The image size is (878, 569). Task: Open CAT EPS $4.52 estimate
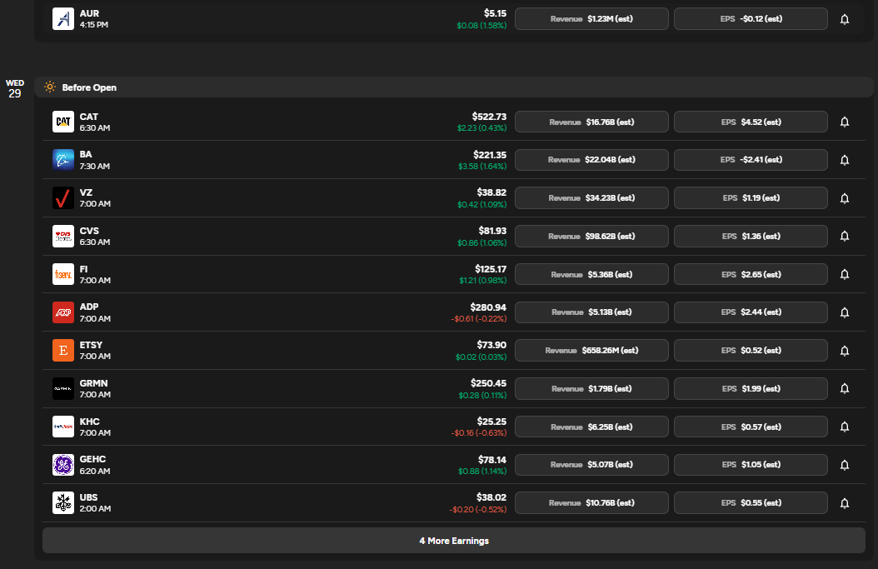point(751,122)
